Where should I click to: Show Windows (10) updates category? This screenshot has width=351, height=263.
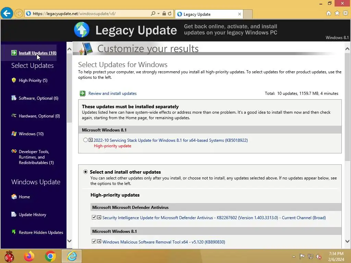(31, 134)
